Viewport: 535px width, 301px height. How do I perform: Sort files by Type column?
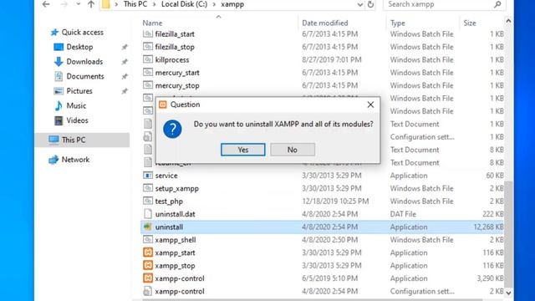pyautogui.click(x=398, y=23)
